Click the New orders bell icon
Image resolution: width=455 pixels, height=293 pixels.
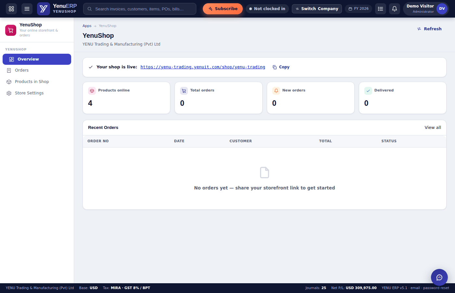coord(276,91)
